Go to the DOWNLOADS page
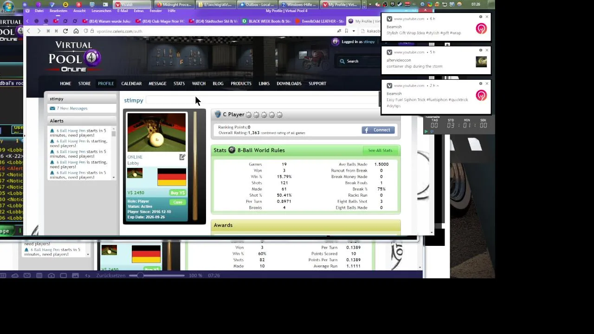 coord(289,83)
